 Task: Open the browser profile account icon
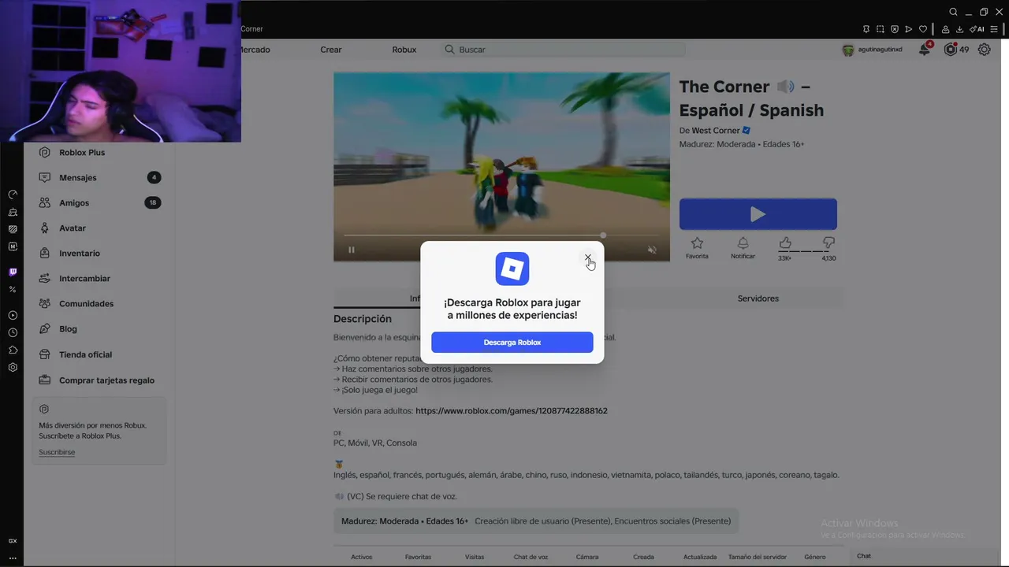[945, 29]
